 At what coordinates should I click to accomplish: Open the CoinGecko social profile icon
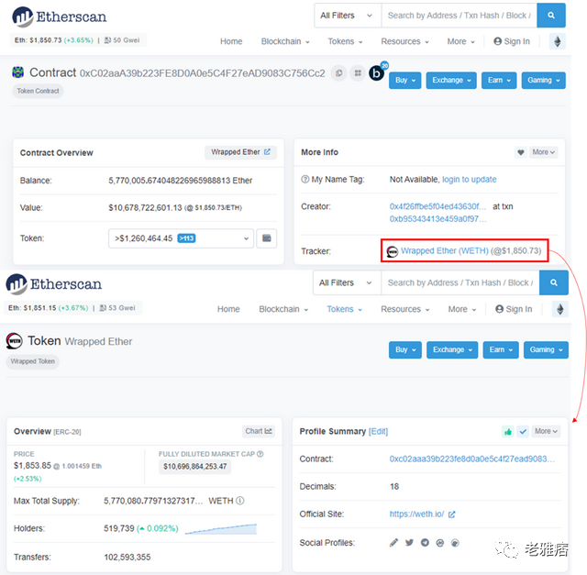click(455, 543)
